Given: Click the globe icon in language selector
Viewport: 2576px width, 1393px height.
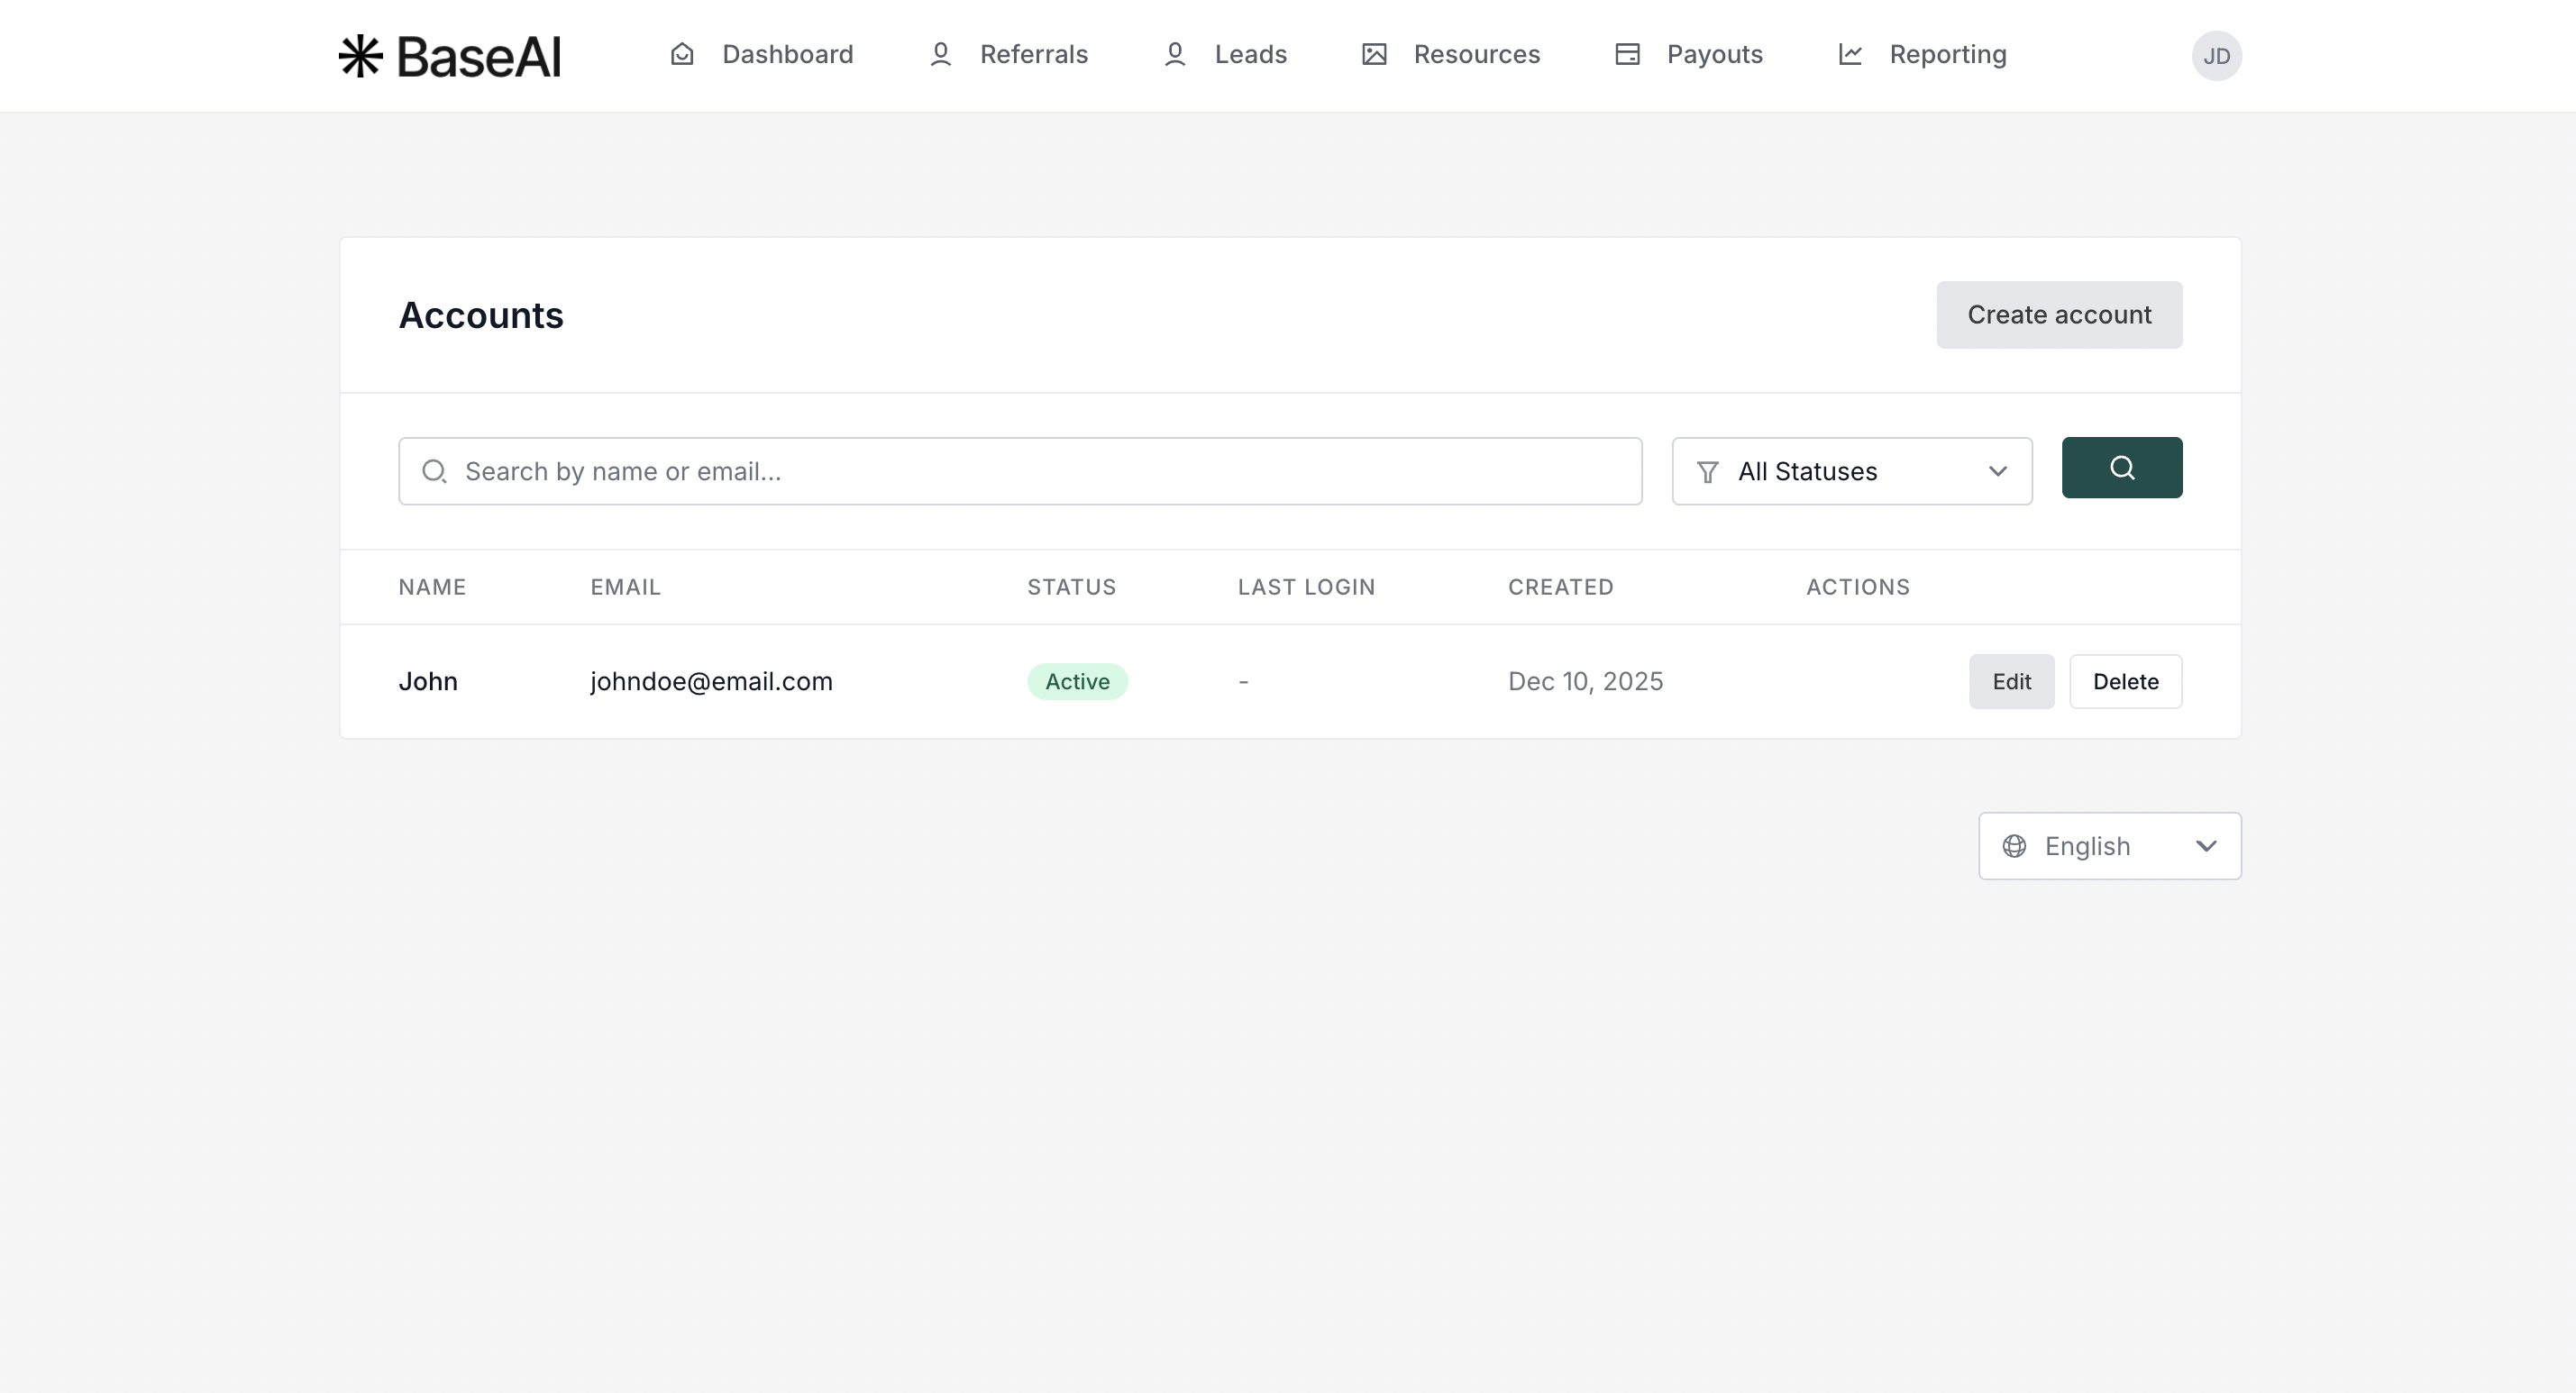Looking at the screenshot, I should coord(2014,846).
